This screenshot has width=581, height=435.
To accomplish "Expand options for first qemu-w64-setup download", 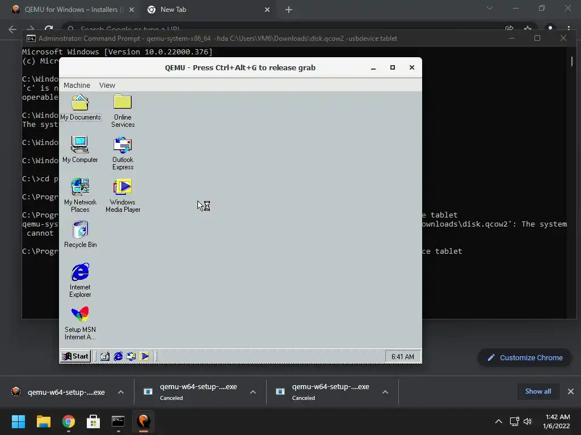I will click(x=121, y=392).
